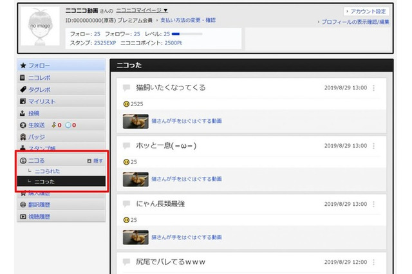This screenshot has height=274, width=412.
Task: Click the badge medal icon beside バッジ
Action: [23, 137]
